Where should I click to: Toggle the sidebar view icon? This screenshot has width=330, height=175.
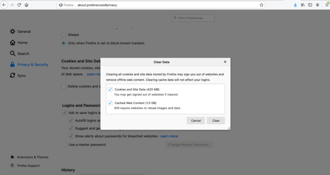(x=310, y=5)
